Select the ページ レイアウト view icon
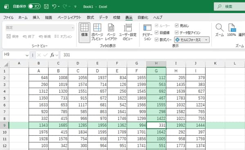 coord(111,32)
